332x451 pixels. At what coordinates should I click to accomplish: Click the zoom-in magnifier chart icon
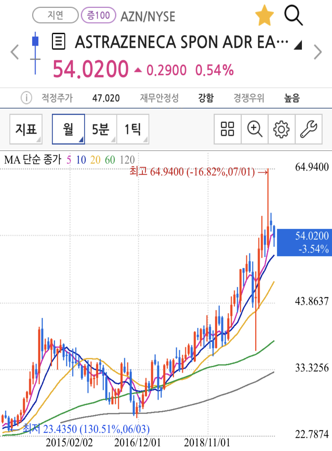255,129
